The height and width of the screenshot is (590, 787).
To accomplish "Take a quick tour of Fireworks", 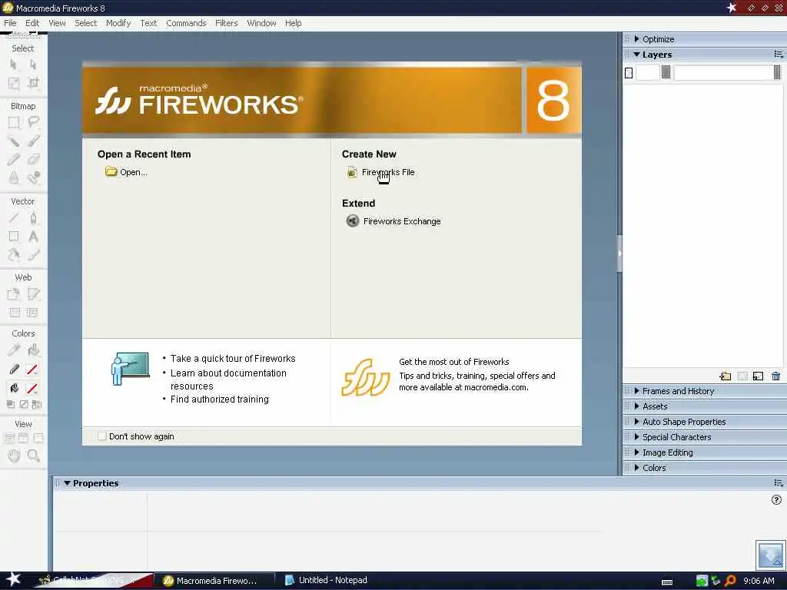I will pyautogui.click(x=233, y=359).
